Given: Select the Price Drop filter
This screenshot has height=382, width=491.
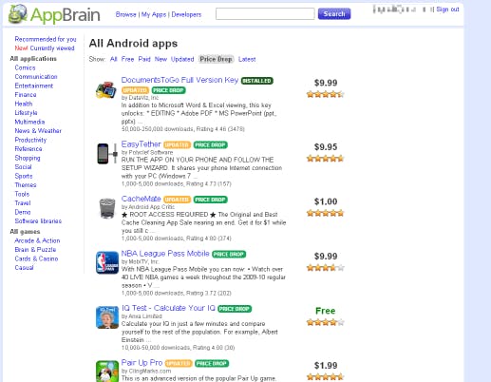Looking at the screenshot, I should click(217, 59).
